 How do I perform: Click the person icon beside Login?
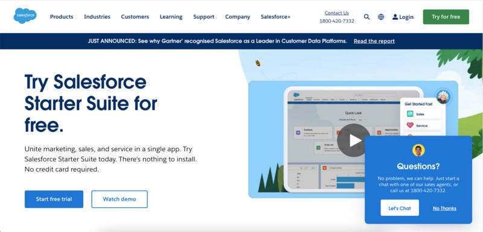click(395, 17)
